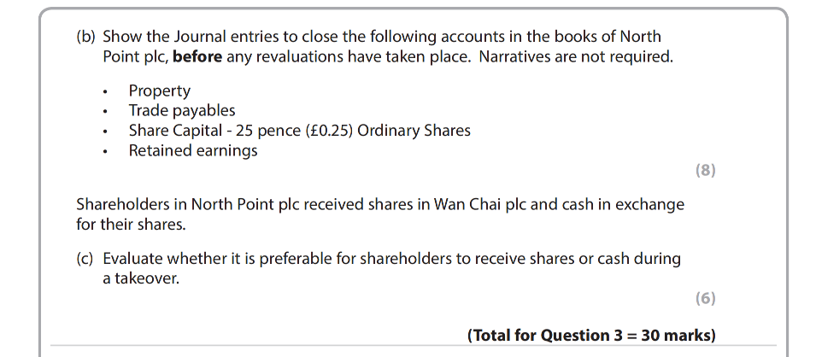Click the word "Shareholders" starting the paragraph
This screenshot has height=357, width=822.
coord(120,205)
